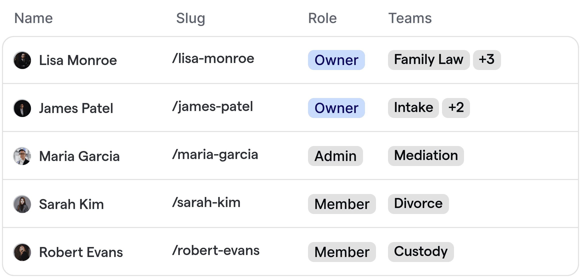Click the Divorce team badge

click(x=418, y=203)
